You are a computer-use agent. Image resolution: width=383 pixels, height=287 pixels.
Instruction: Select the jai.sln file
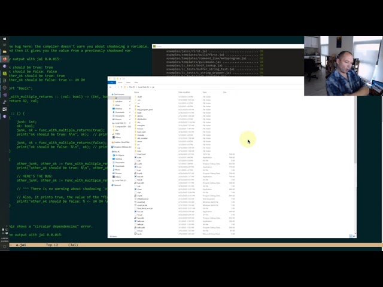click(x=139, y=234)
